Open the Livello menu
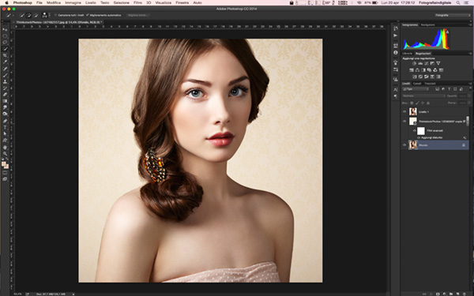The height and width of the screenshot is (296, 474). tap(91, 2)
